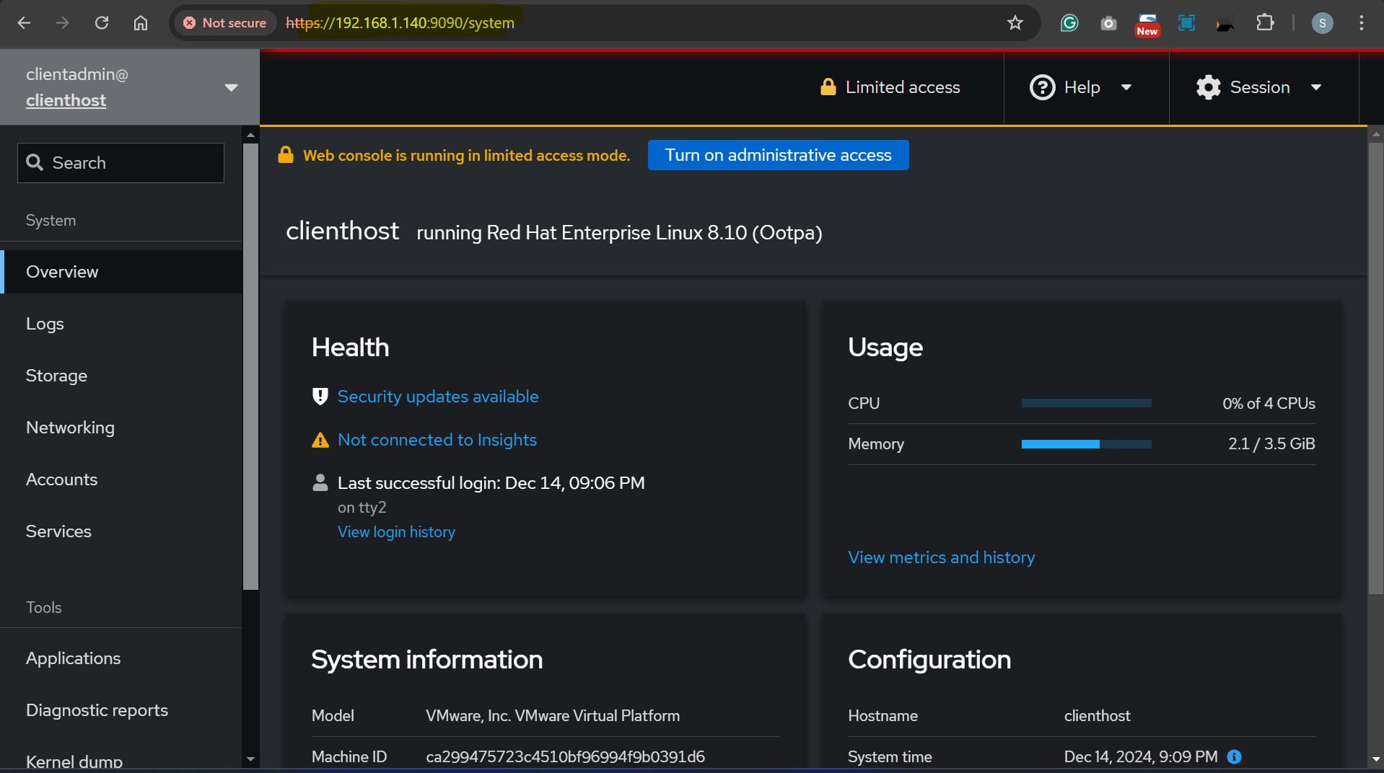Click the Limited access lock indicator

click(x=890, y=87)
